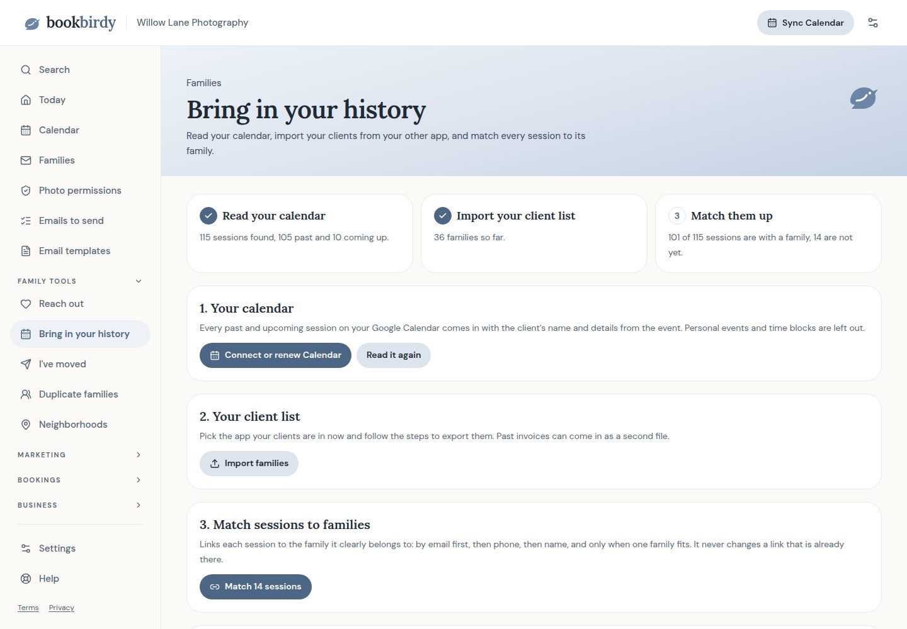Expand the Business section
907x629 pixels.
coord(80,505)
